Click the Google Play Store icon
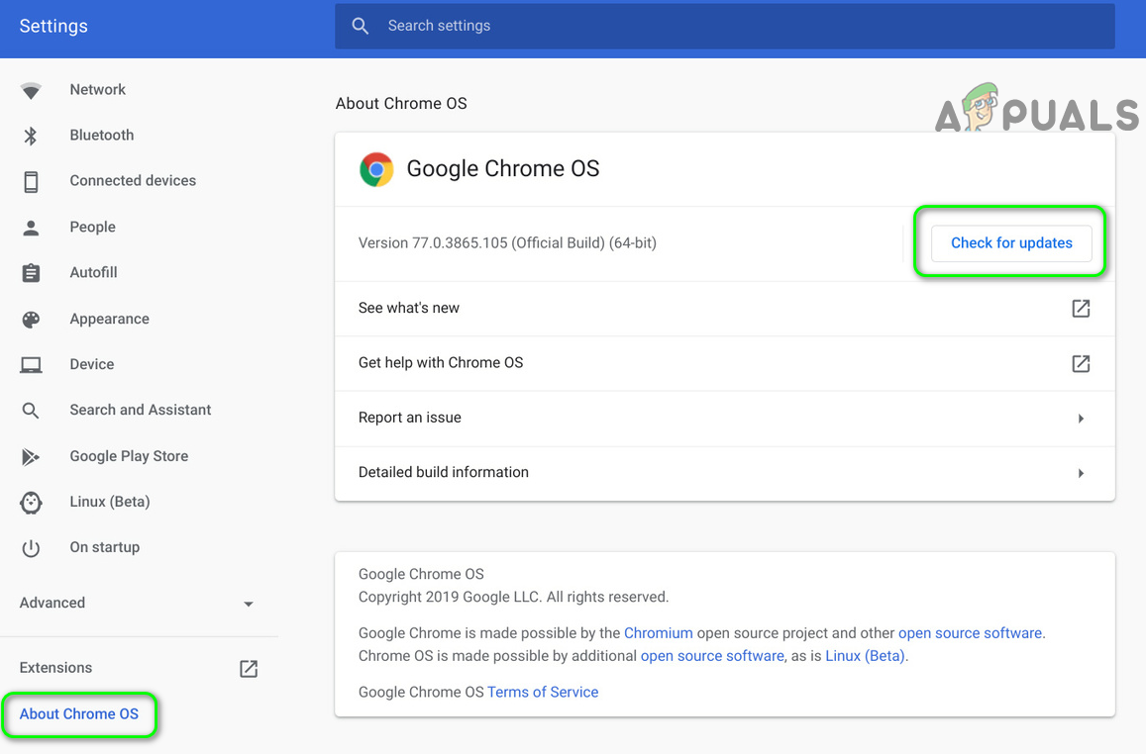 31,456
